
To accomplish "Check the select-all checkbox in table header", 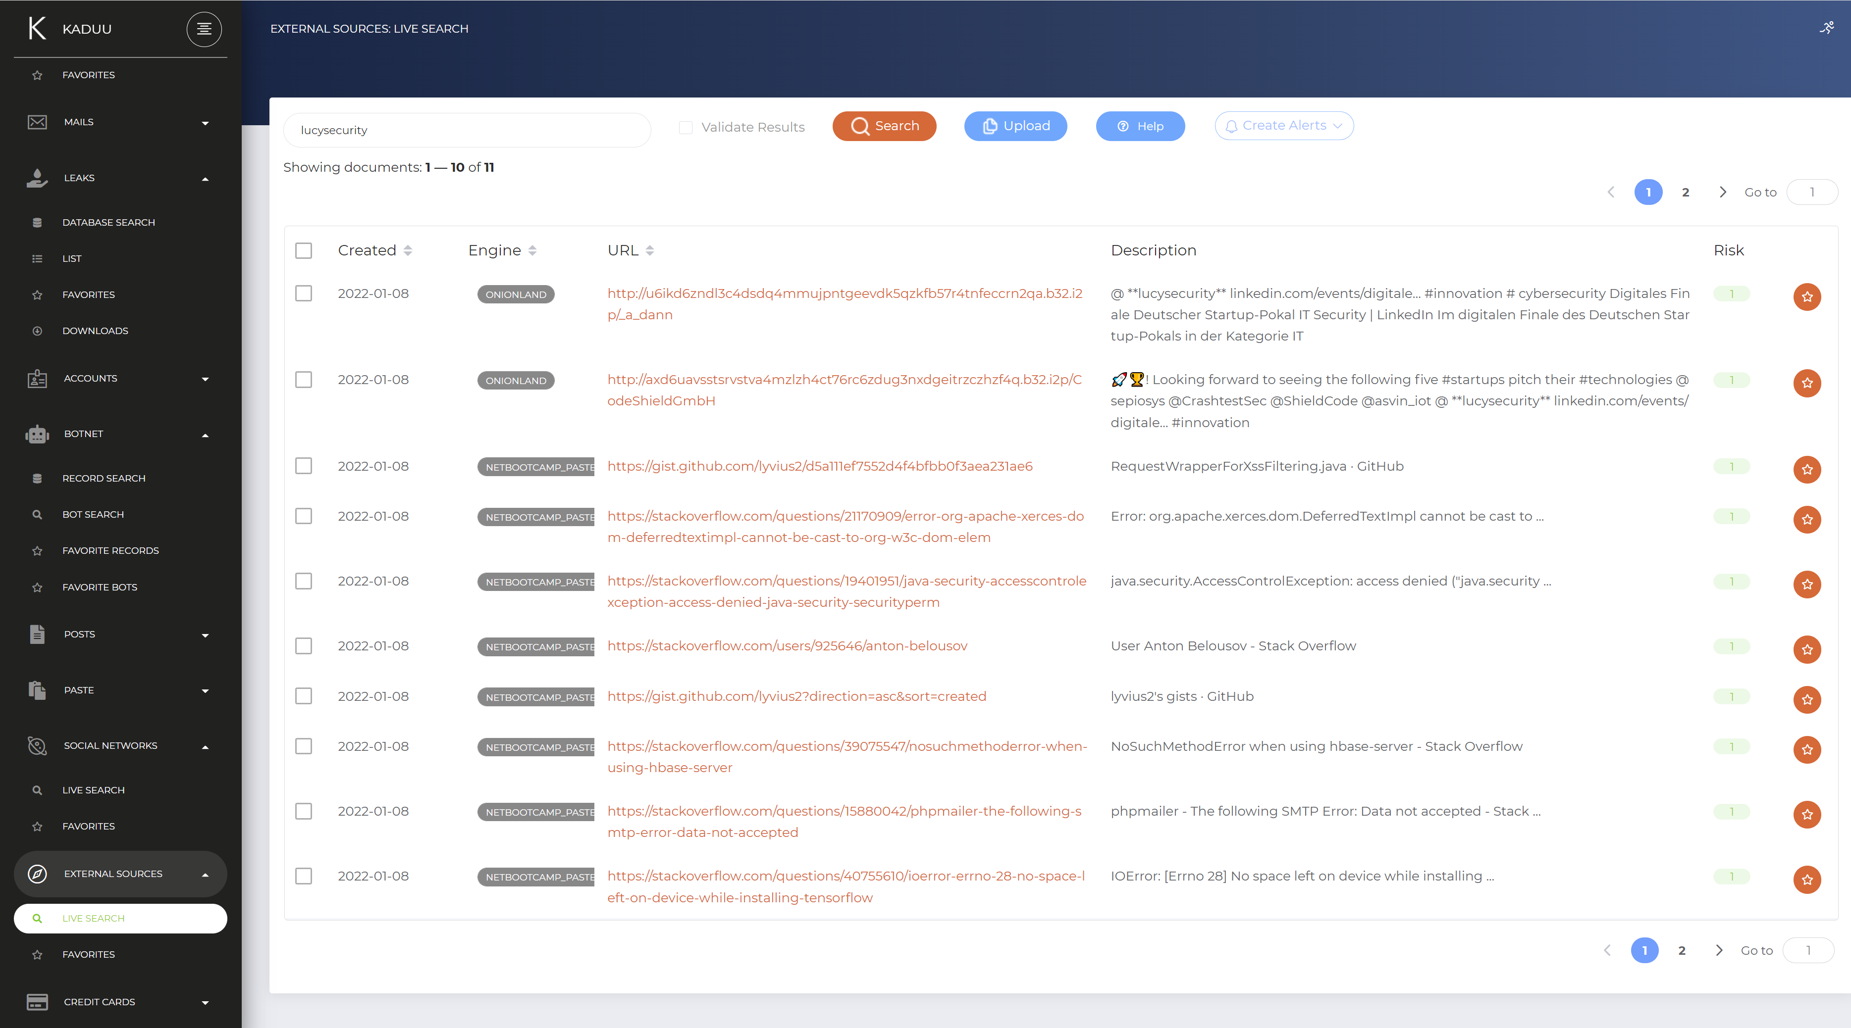I will pos(303,250).
